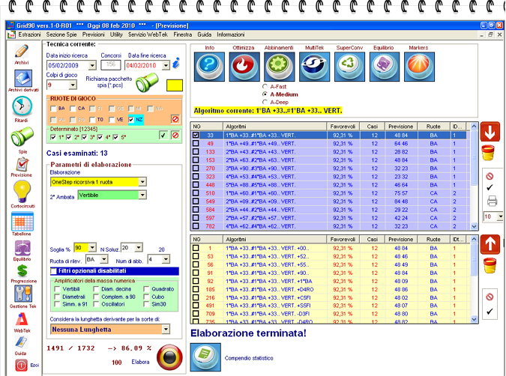Open the Utility menu
The width and height of the screenshot is (506, 376).
tap(116, 34)
